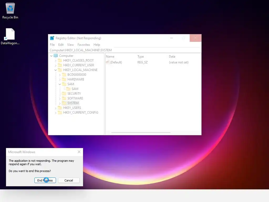Viewport: 269px width, 202px height.
Task: Open the Favorites menu
Action: pos(84,45)
